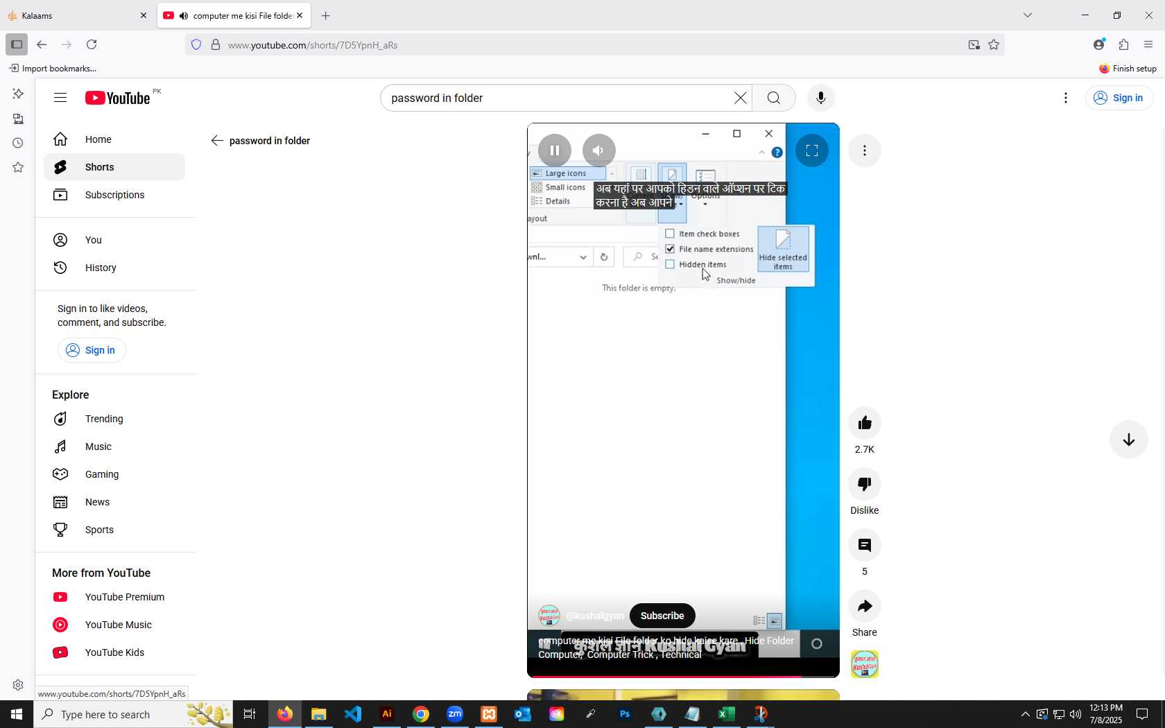Open Gaming under Explore
The width and height of the screenshot is (1165, 728).
pos(114,474)
